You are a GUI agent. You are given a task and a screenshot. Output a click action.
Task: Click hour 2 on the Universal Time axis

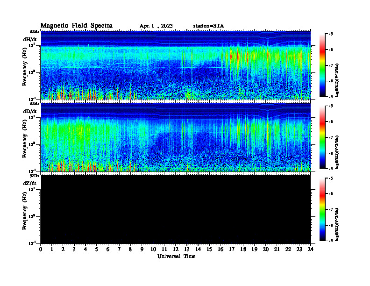pos(63,249)
